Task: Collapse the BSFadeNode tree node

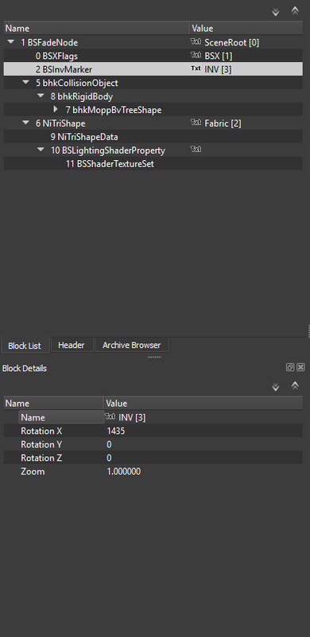Action: [11, 42]
